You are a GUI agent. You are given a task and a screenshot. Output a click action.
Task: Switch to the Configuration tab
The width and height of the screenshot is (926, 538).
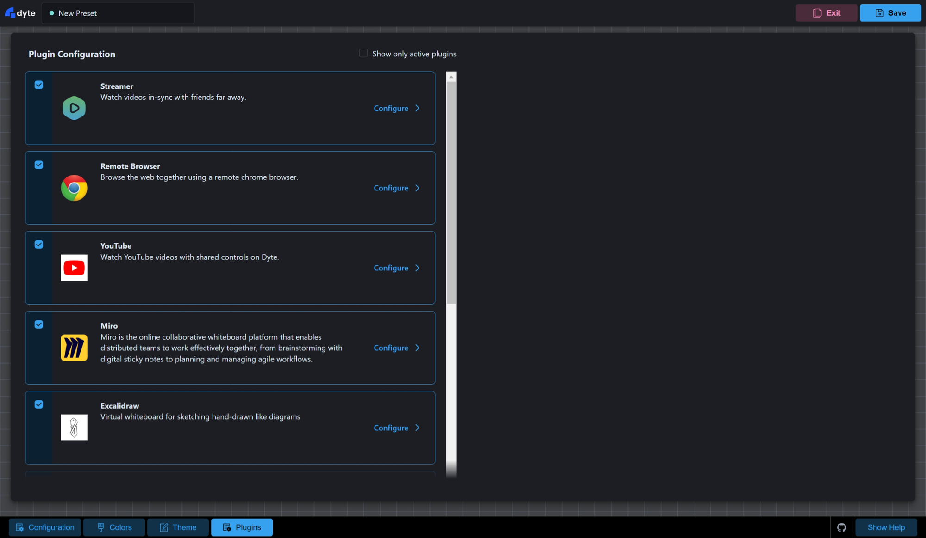[45, 527]
